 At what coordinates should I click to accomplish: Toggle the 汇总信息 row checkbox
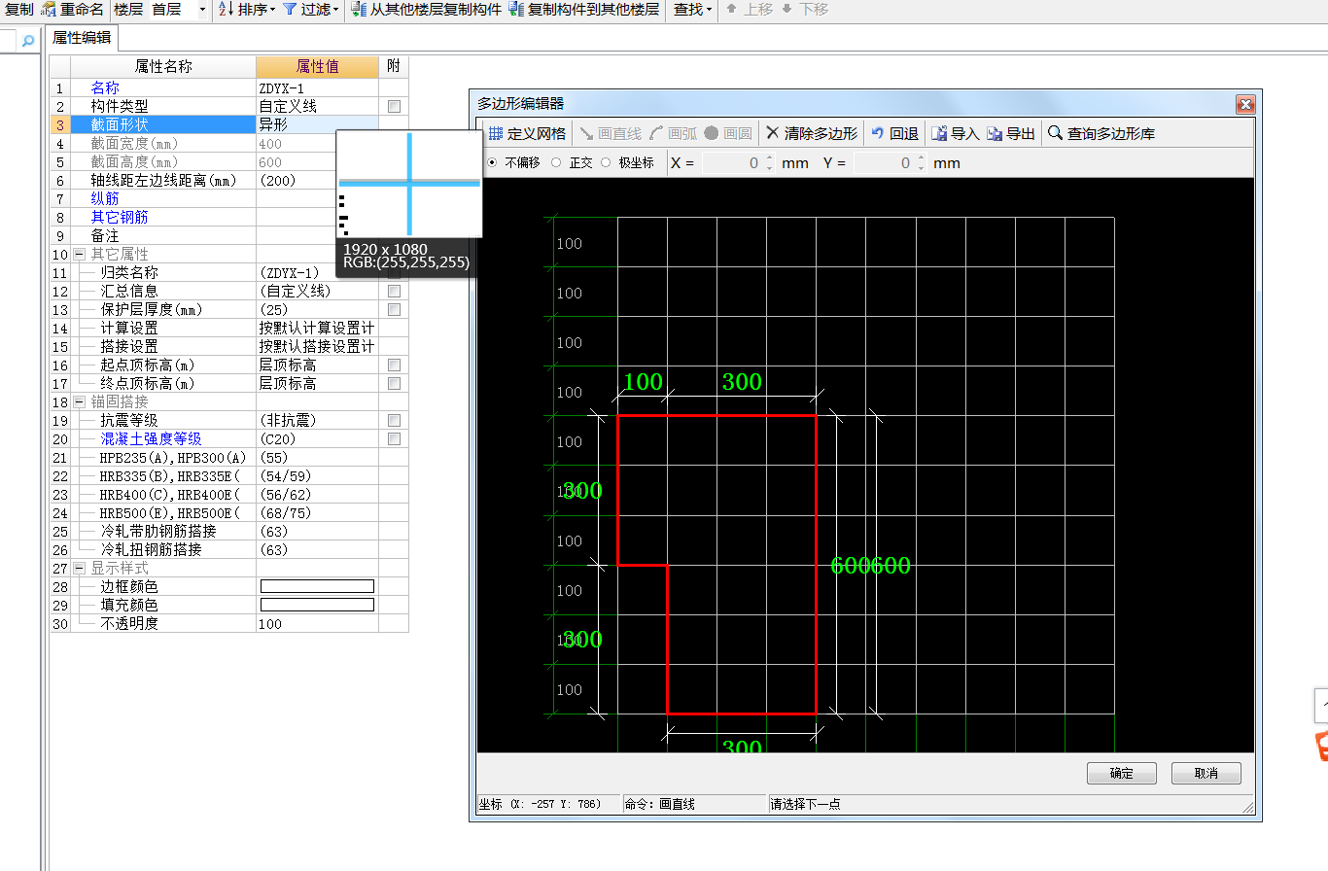click(394, 291)
